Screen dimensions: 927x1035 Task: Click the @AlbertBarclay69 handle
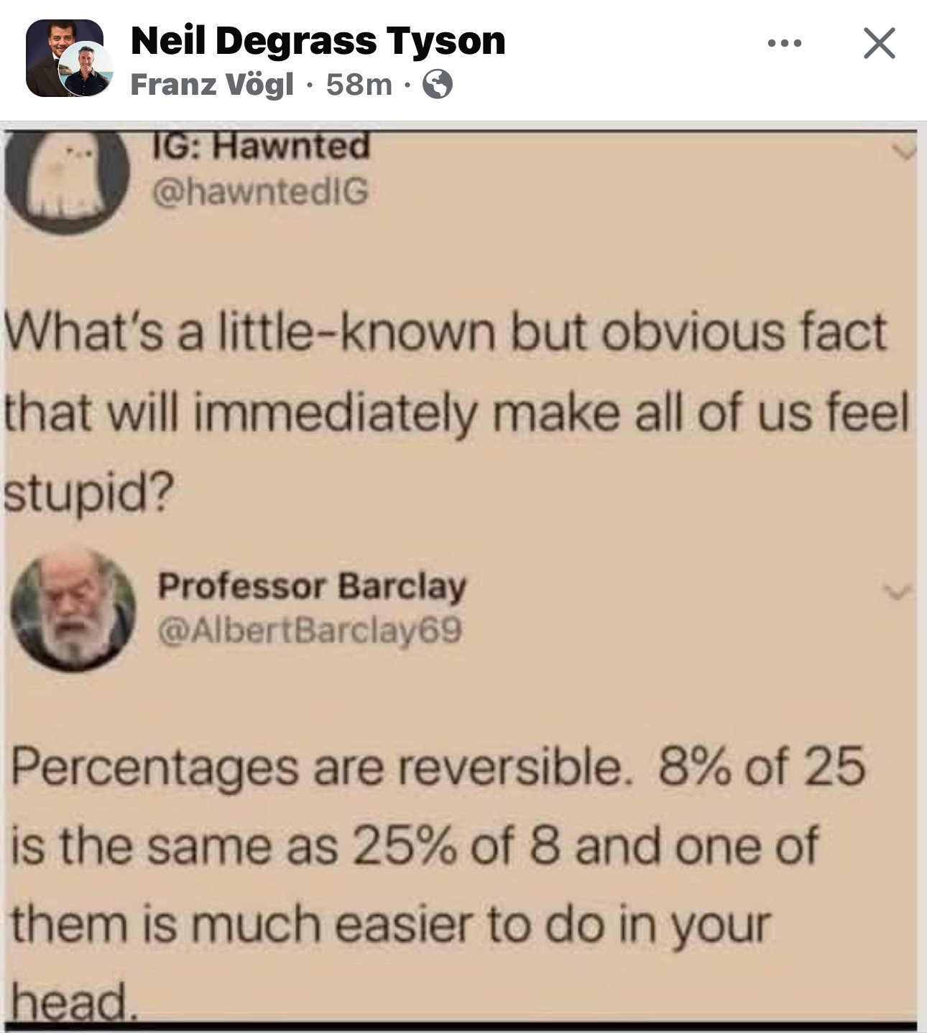(310, 631)
